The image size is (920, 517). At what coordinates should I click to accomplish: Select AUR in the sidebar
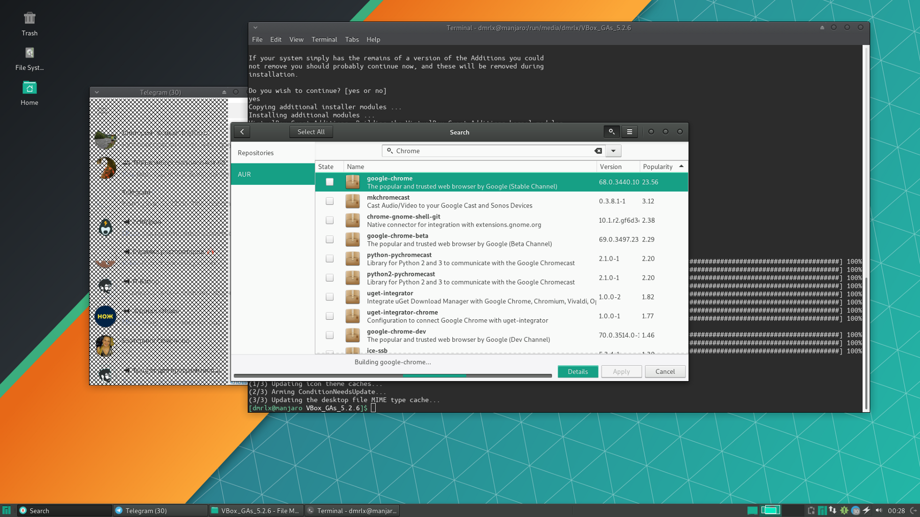(x=273, y=174)
